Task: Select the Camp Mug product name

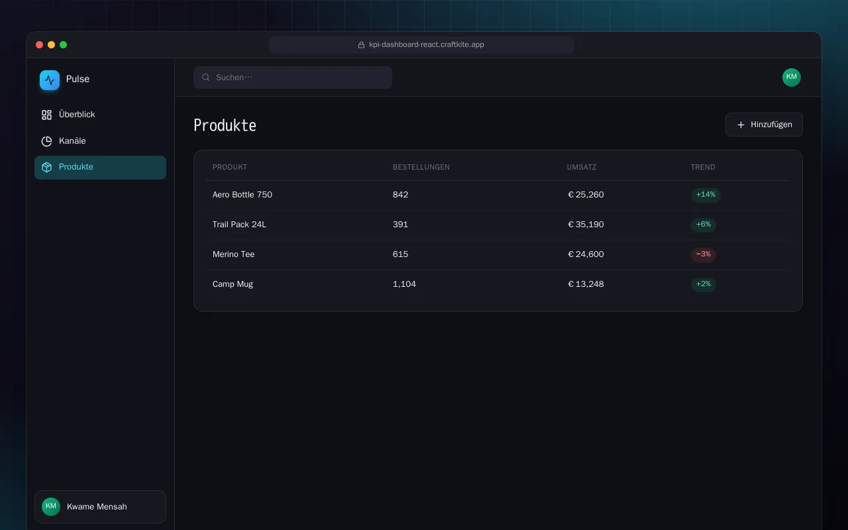Action: [x=233, y=284]
